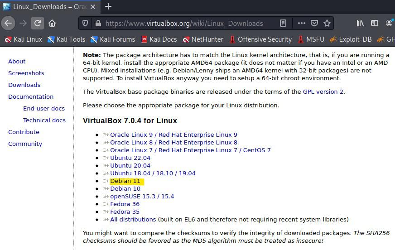Open a new tab with plus button

coord(108,6)
